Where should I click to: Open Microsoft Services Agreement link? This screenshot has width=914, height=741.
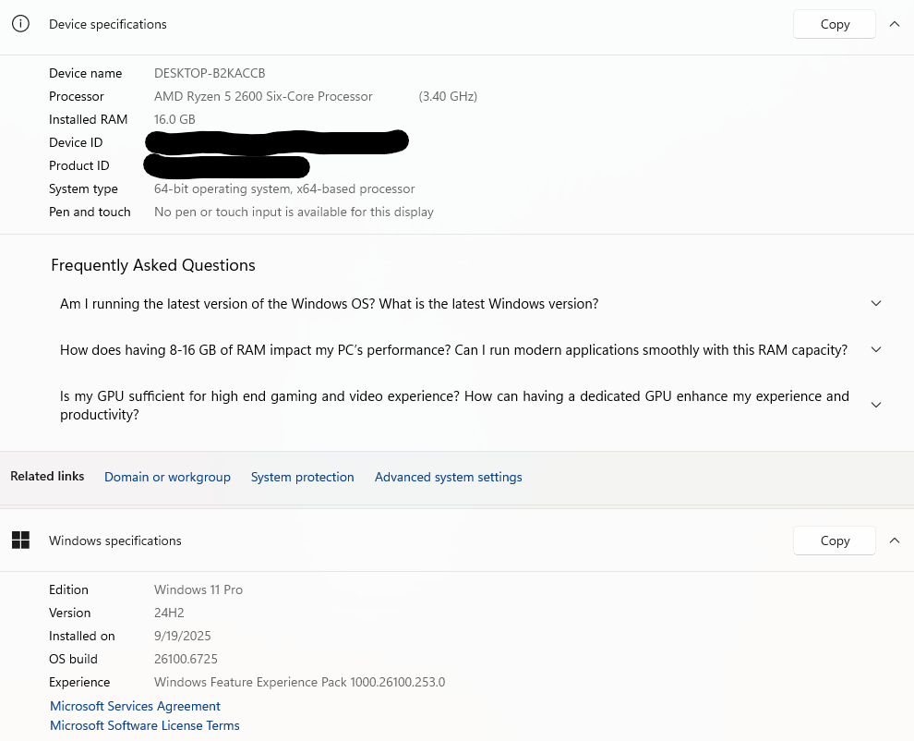click(135, 706)
